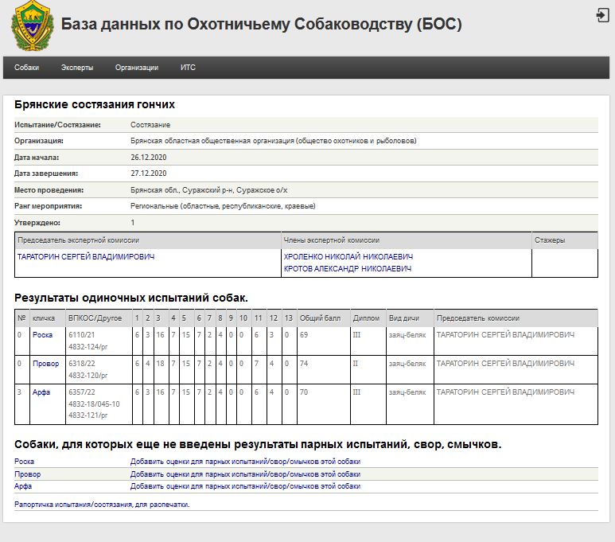Add pair trial scores for Провор

pyautogui.click(x=245, y=474)
